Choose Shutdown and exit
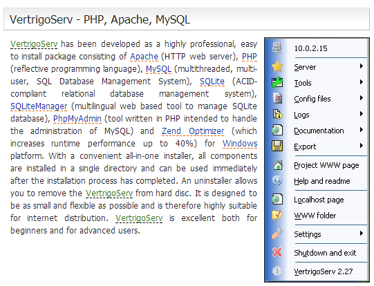Viewport: 374px width, 286px height. coord(325,253)
